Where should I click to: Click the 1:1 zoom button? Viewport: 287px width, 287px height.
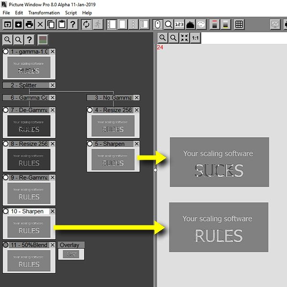(195, 38)
